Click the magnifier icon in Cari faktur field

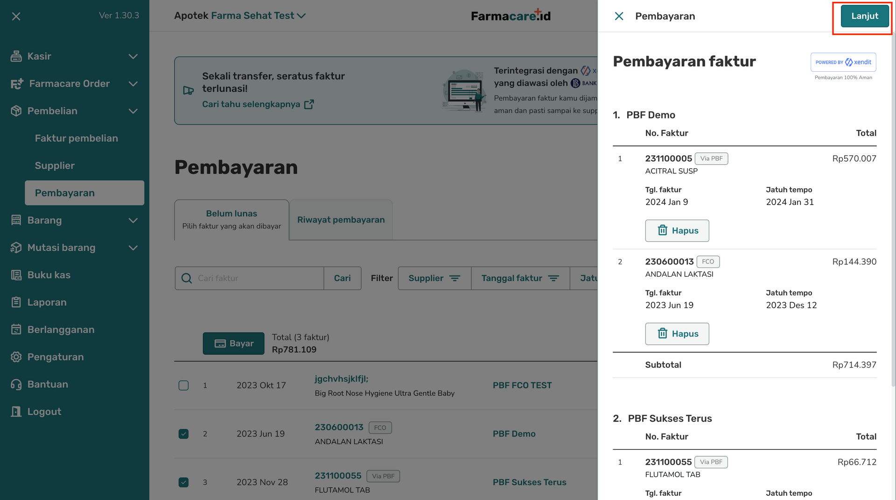click(x=187, y=278)
